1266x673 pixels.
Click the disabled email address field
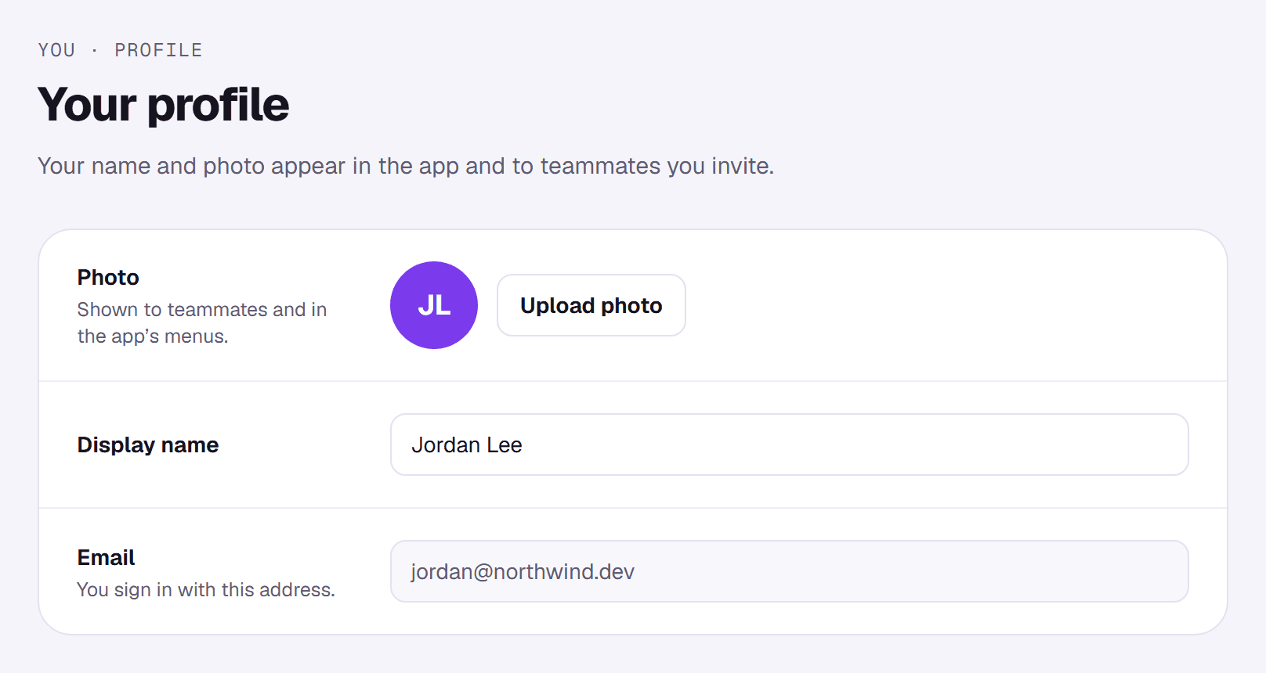point(790,571)
